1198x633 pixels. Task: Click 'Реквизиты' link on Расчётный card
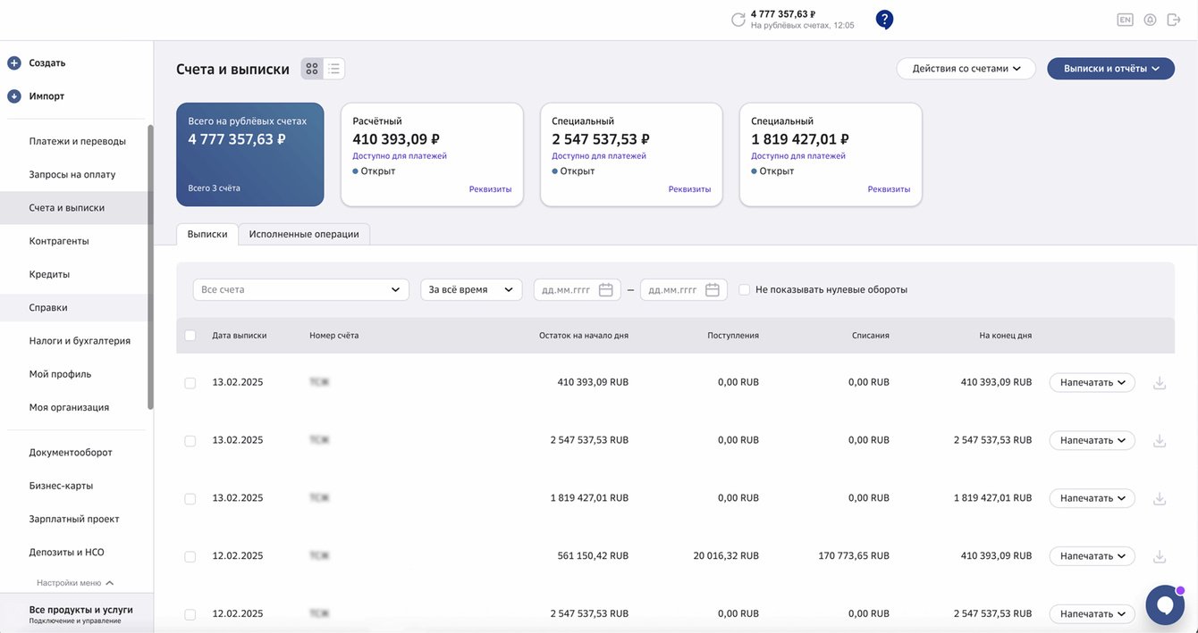[x=491, y=189]
